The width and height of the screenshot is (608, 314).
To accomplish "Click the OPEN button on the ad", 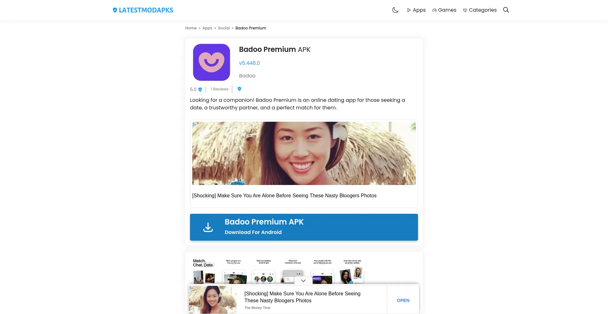I will [x=403, y=300].
